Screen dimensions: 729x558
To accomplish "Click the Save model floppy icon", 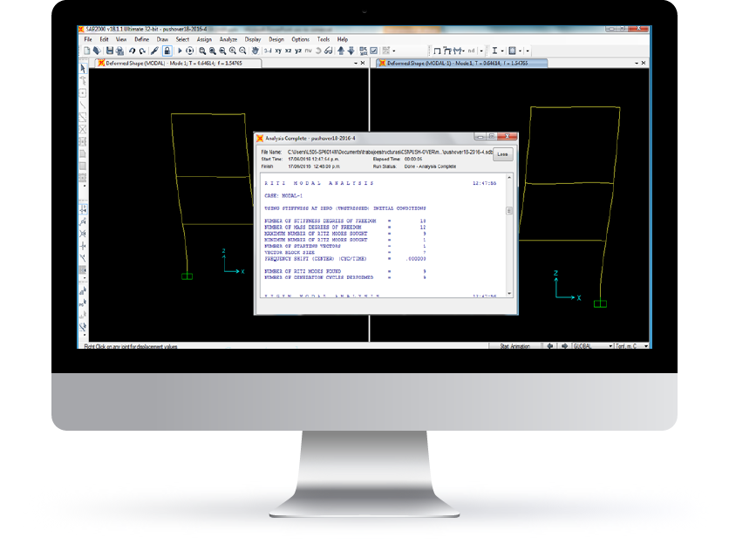I will point(110,51).
